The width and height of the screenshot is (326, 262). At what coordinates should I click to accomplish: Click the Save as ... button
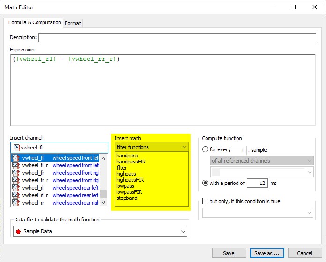(267, 253)
